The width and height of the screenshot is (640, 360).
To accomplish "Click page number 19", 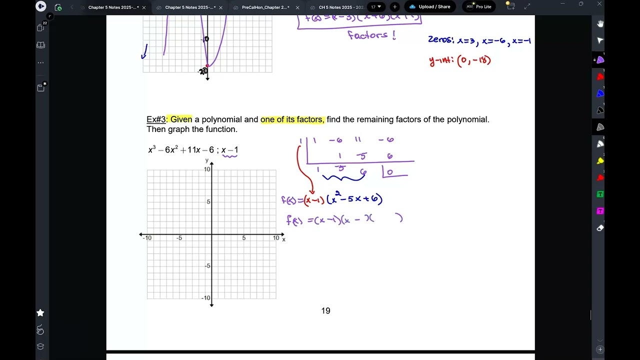I will 325,311.
